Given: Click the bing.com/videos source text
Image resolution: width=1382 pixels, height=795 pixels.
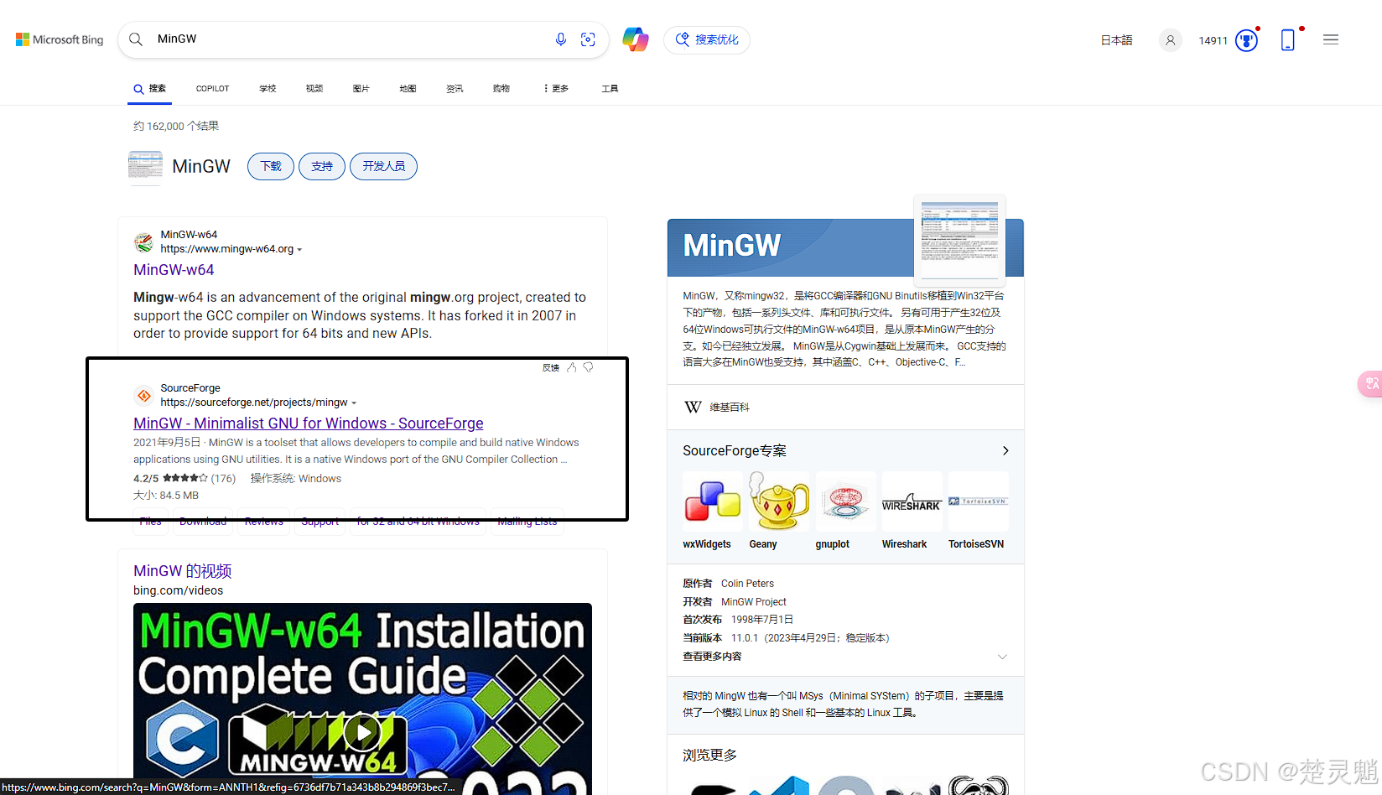Looking at the screenshot, I should [178, 590].
